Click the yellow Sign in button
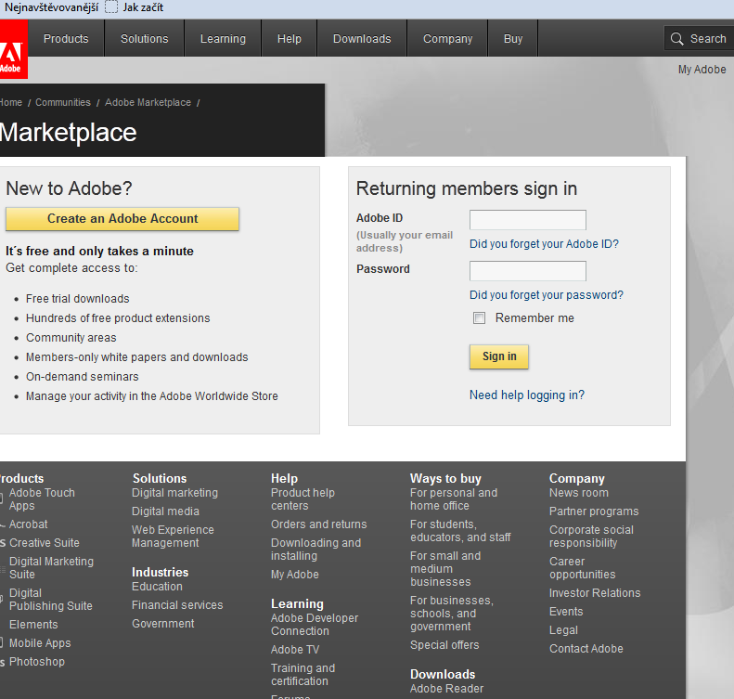Screen dimensions: 734x699 [499, 356]
